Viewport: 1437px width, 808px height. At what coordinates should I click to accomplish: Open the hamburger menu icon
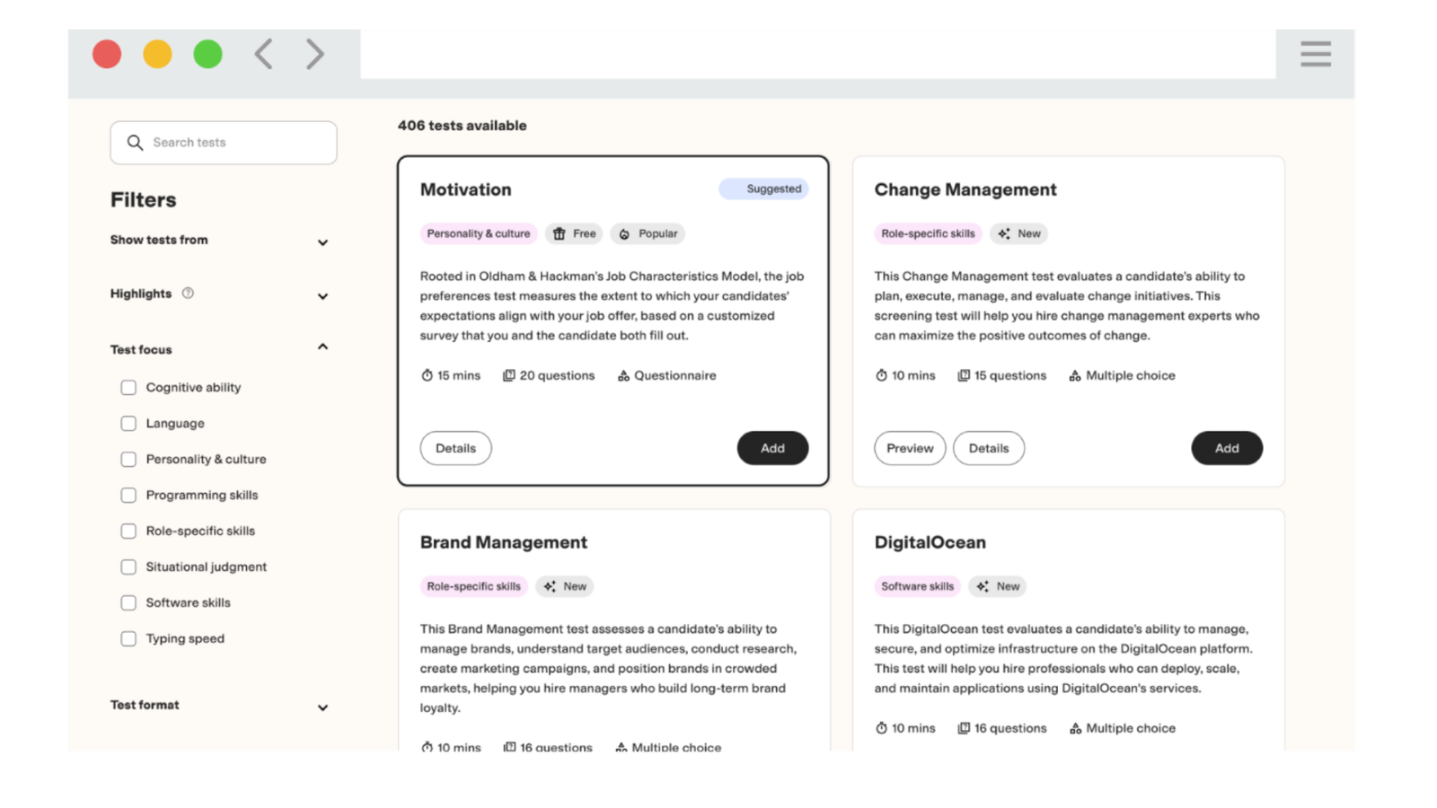click(1315, 54)
